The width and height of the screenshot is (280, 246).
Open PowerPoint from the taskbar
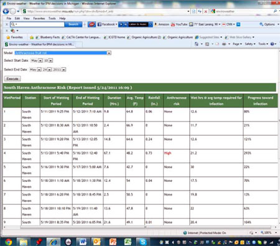113,242
